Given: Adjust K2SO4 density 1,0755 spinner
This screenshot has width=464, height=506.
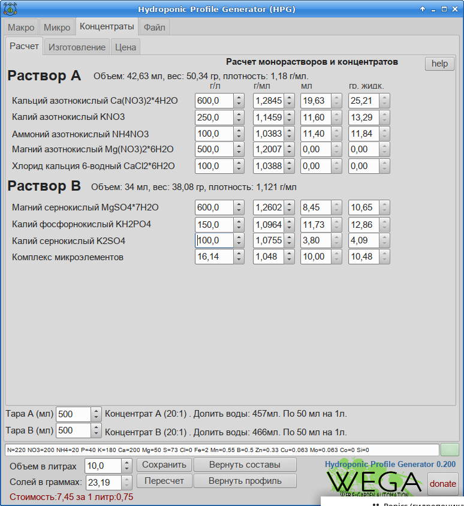Looking at the screenshot, I should (x=289, y=240).
